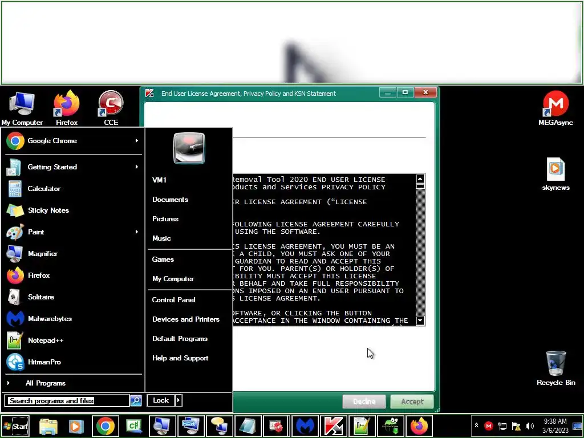Launch Paint from the Start menu
This screenshot has height=438, width=584.
click(x=72, y=232)
